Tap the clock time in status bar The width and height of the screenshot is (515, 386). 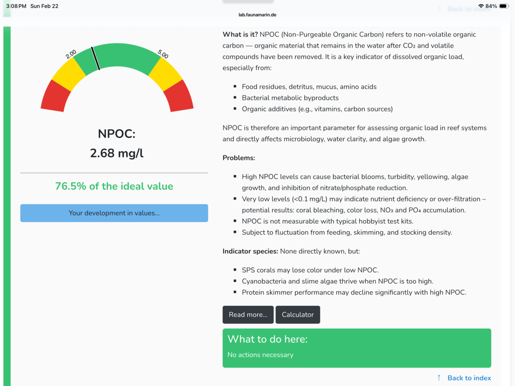[x=16, y=6]
